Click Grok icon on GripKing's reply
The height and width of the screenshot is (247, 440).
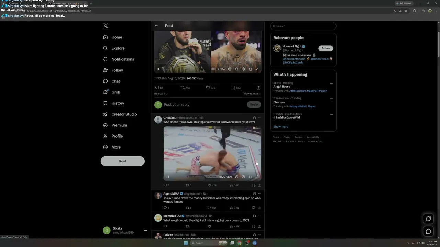point(254,118)
